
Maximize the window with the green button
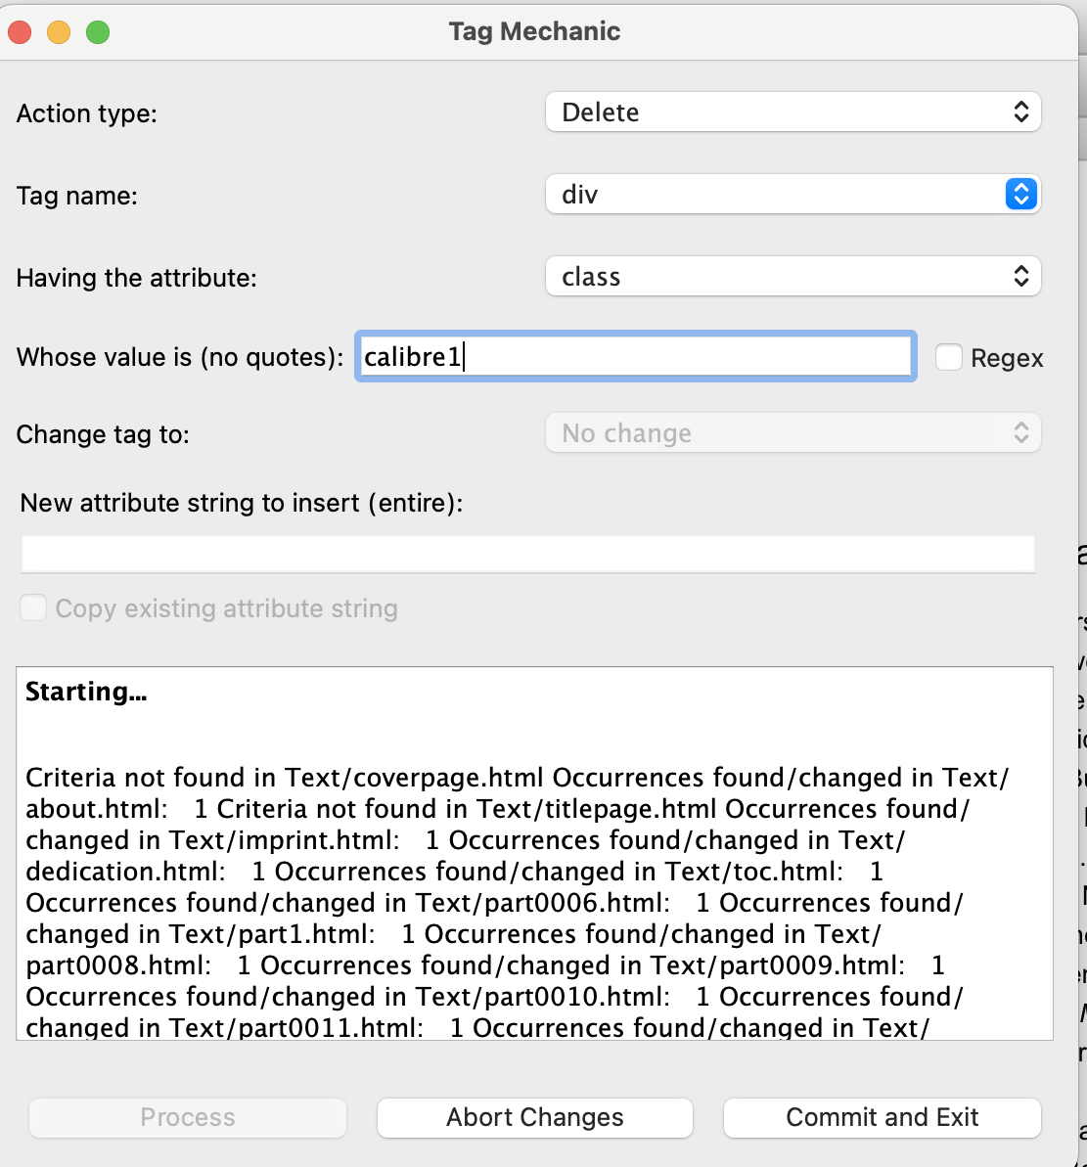point(98,32)
